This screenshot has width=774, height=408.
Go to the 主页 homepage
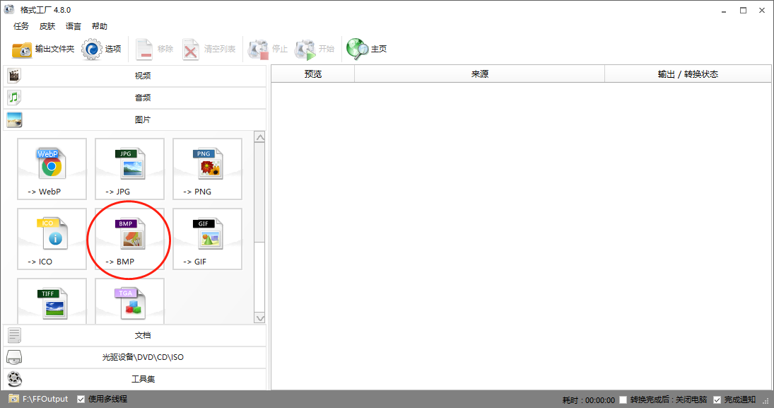click(x=367, y=49)
